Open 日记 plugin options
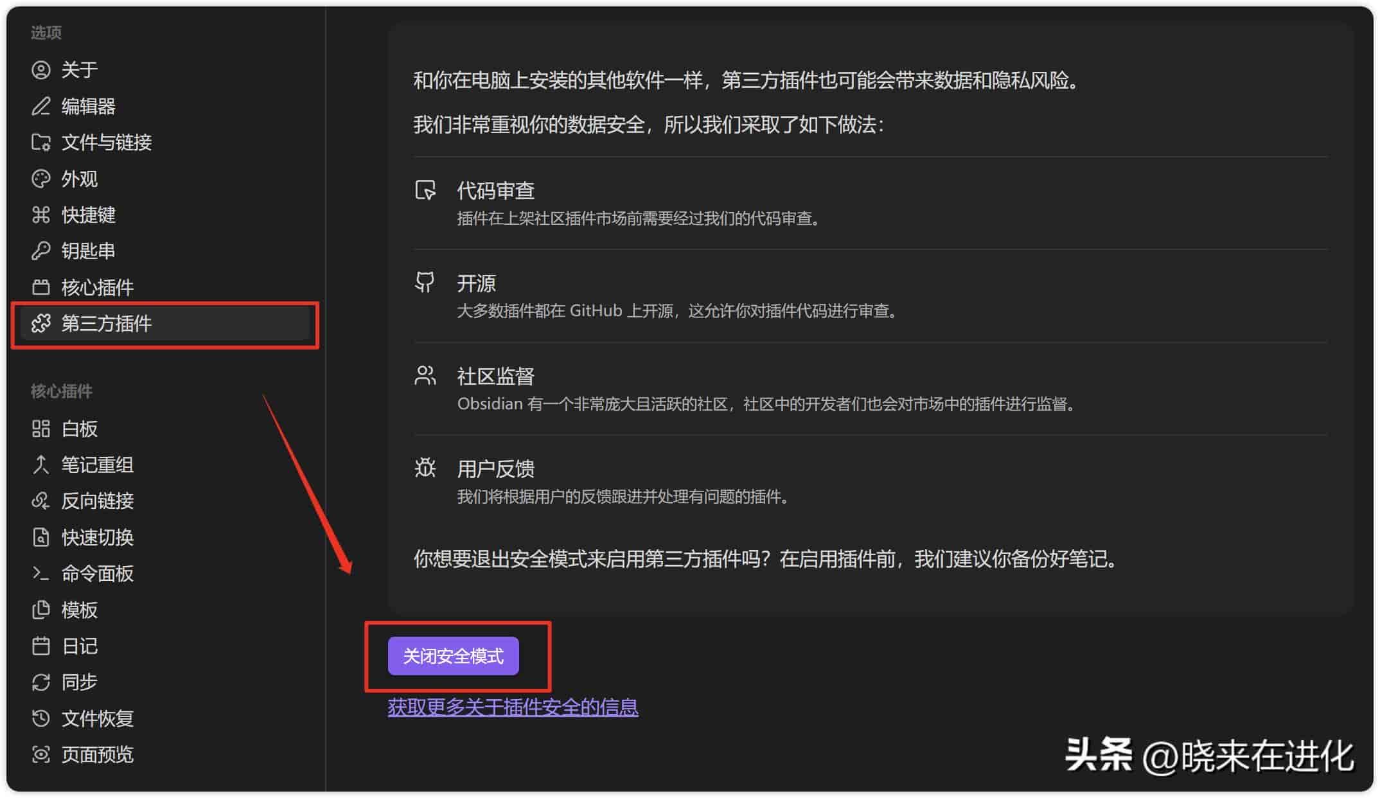 pyautogui.click(x=166, y=646)
